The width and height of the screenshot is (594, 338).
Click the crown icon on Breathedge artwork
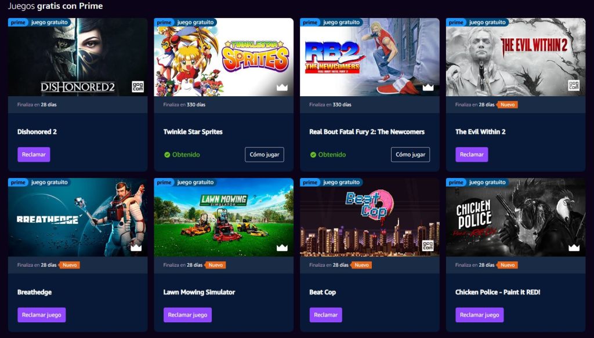click(x=136, y=248)
